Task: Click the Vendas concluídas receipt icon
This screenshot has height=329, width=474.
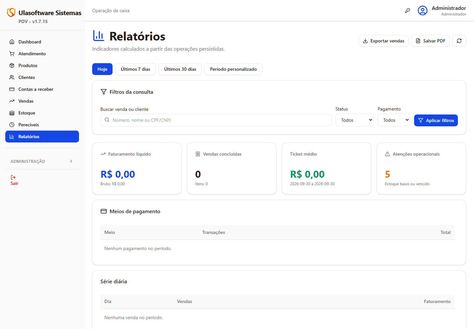Action: point(198,154)
